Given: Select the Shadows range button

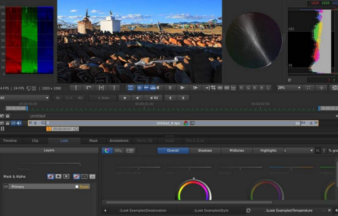Looking at the screenshot, I should point(205,151).
